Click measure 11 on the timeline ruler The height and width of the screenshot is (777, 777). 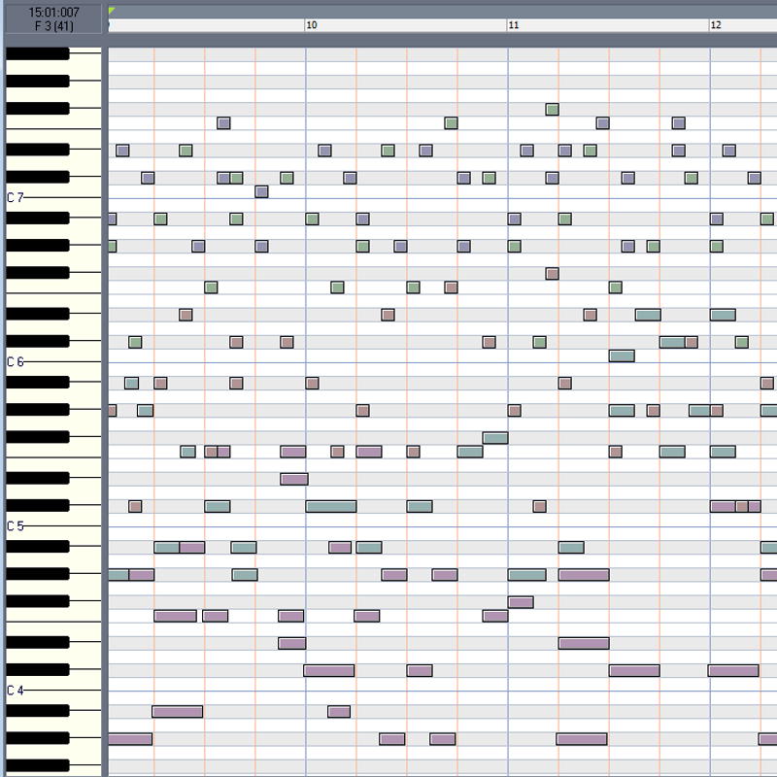point(514,25)
